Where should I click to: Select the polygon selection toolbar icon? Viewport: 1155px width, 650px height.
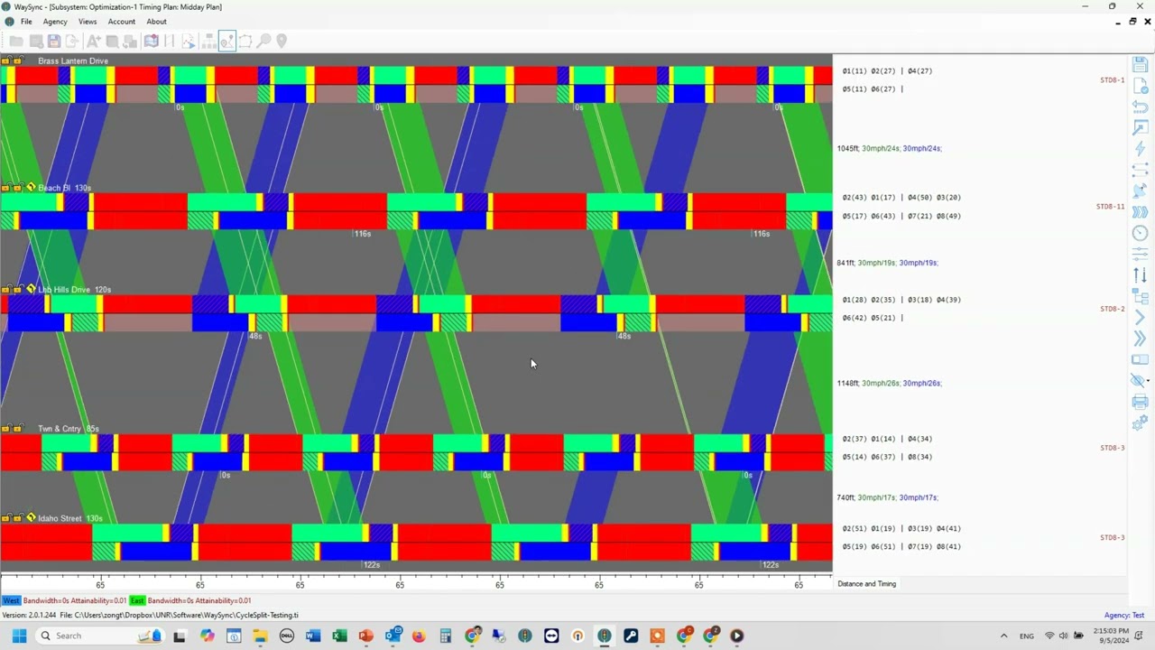(245, 41)
